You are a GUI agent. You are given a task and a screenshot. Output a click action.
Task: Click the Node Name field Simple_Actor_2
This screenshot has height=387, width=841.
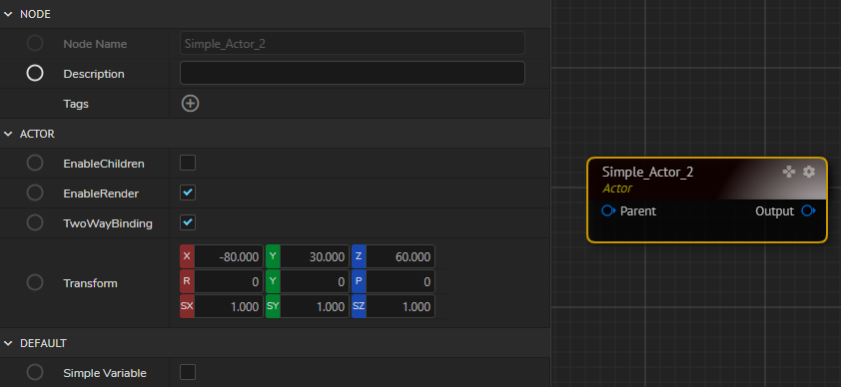pos(353,43)
